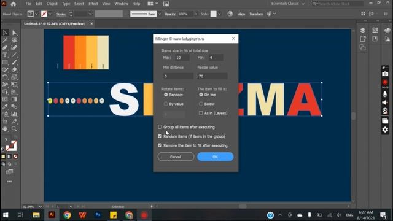Image resolution: width=393 pixels, height=221 pixels.
Task: Select the Eraser tool
Action: (x=14, y=69)
